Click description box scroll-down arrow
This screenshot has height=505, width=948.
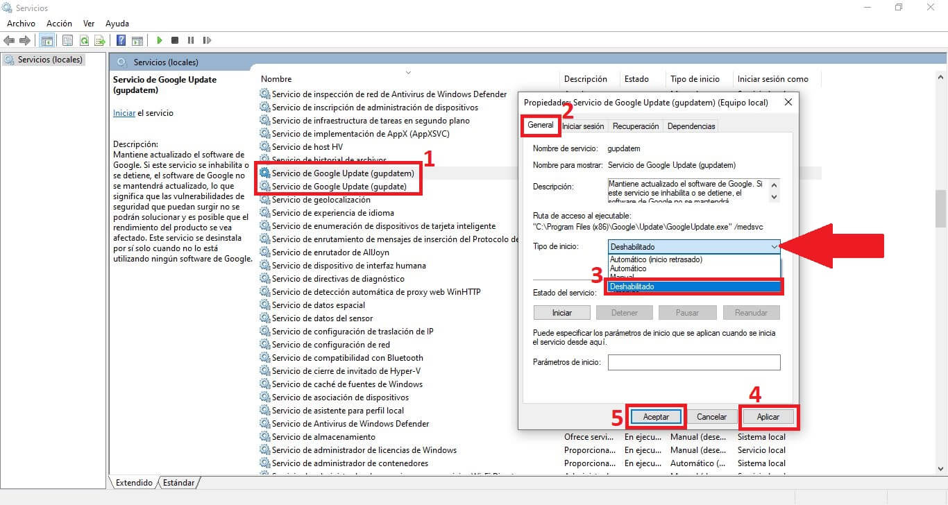[775, 197]
